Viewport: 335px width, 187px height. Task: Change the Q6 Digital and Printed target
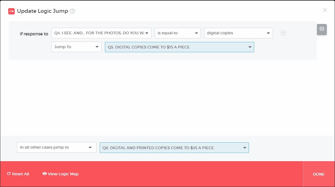tap(174, 148)
